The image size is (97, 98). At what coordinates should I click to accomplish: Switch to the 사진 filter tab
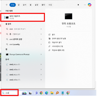click(50, 5)
